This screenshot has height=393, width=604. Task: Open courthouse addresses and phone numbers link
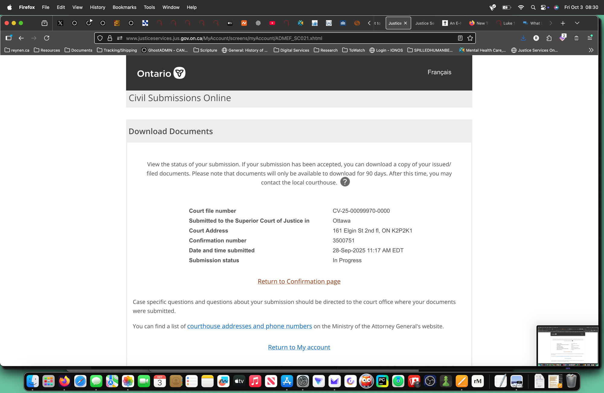point(249,326)
